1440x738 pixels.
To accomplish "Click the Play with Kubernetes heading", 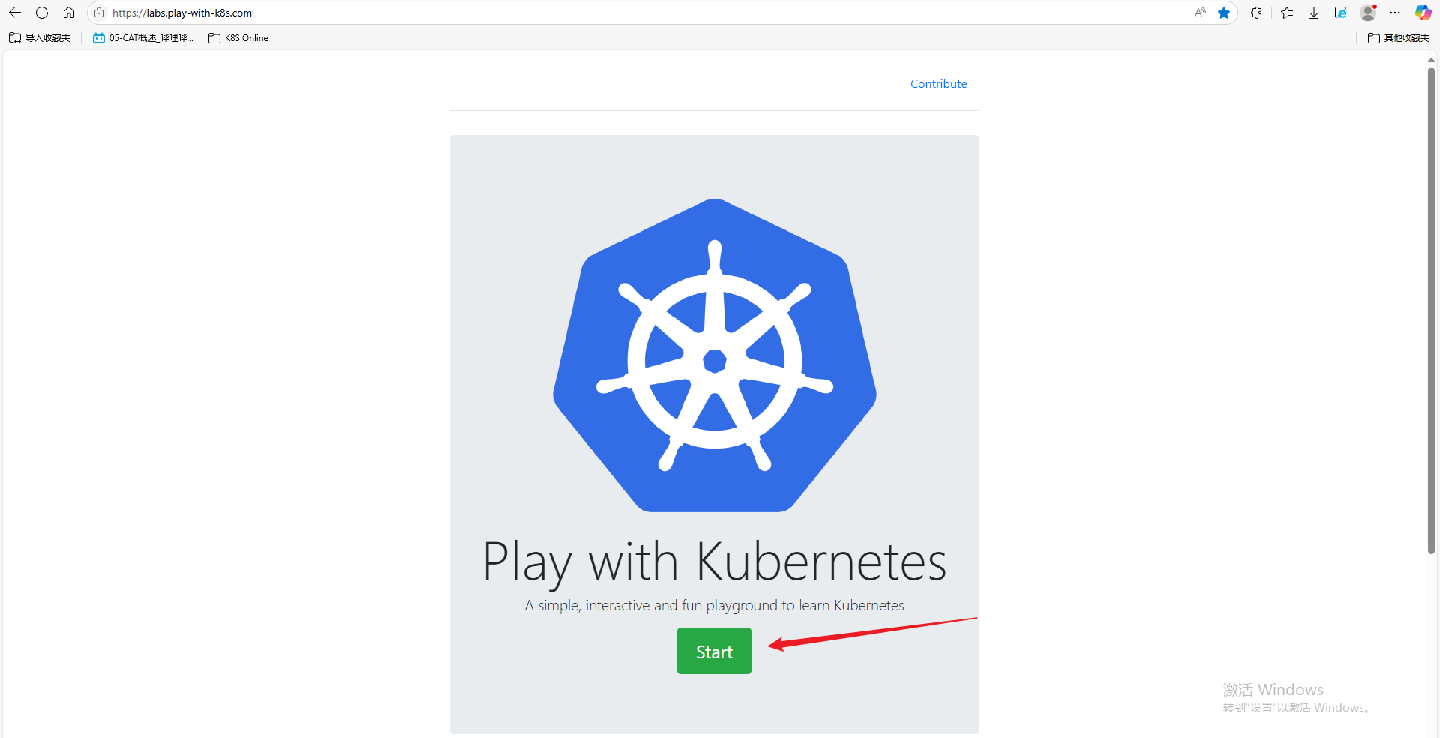I will [715, 562].
